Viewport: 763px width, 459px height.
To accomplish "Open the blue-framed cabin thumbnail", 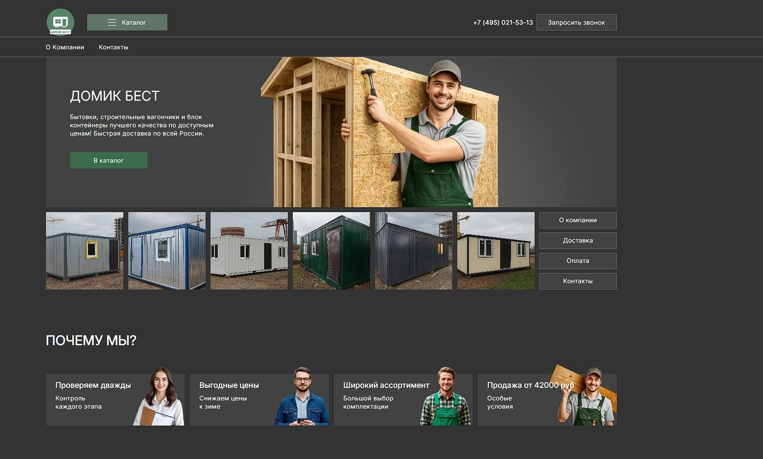I will click(167, 251).
